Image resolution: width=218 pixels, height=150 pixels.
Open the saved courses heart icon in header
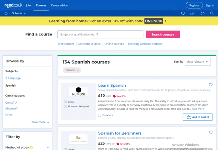183,13
